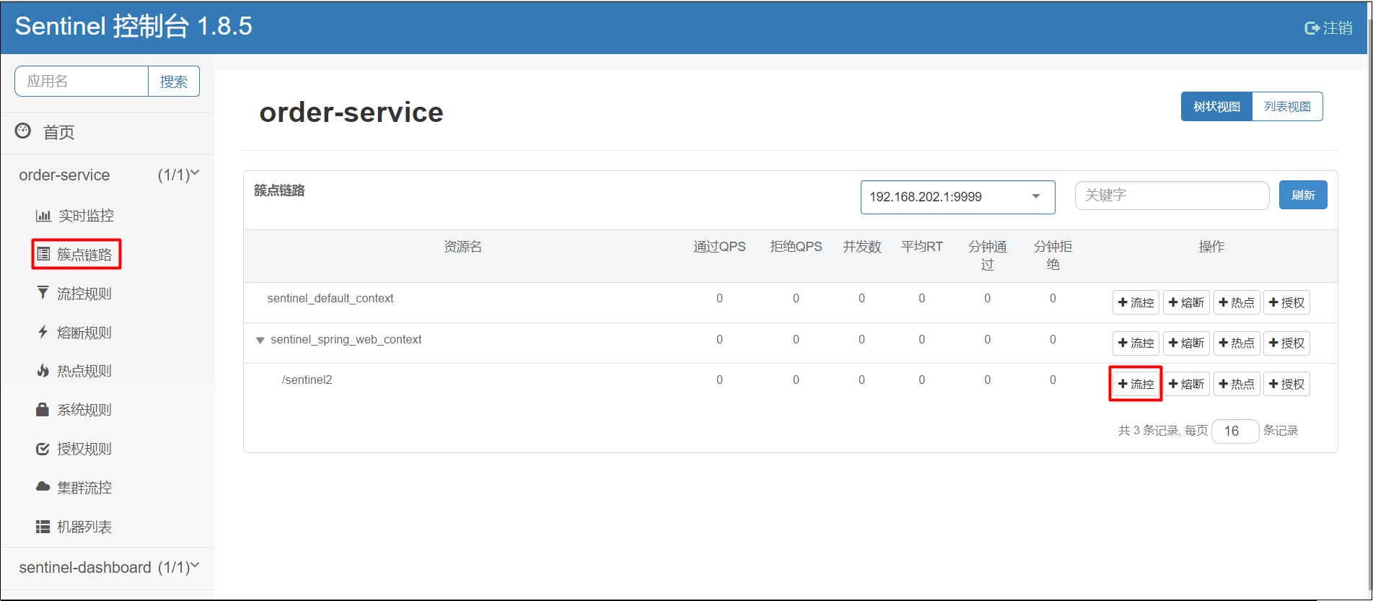The image size is (1373, 601).
Task: Click the 刷新 refresh button
Action: click(x=1303, y=195)
